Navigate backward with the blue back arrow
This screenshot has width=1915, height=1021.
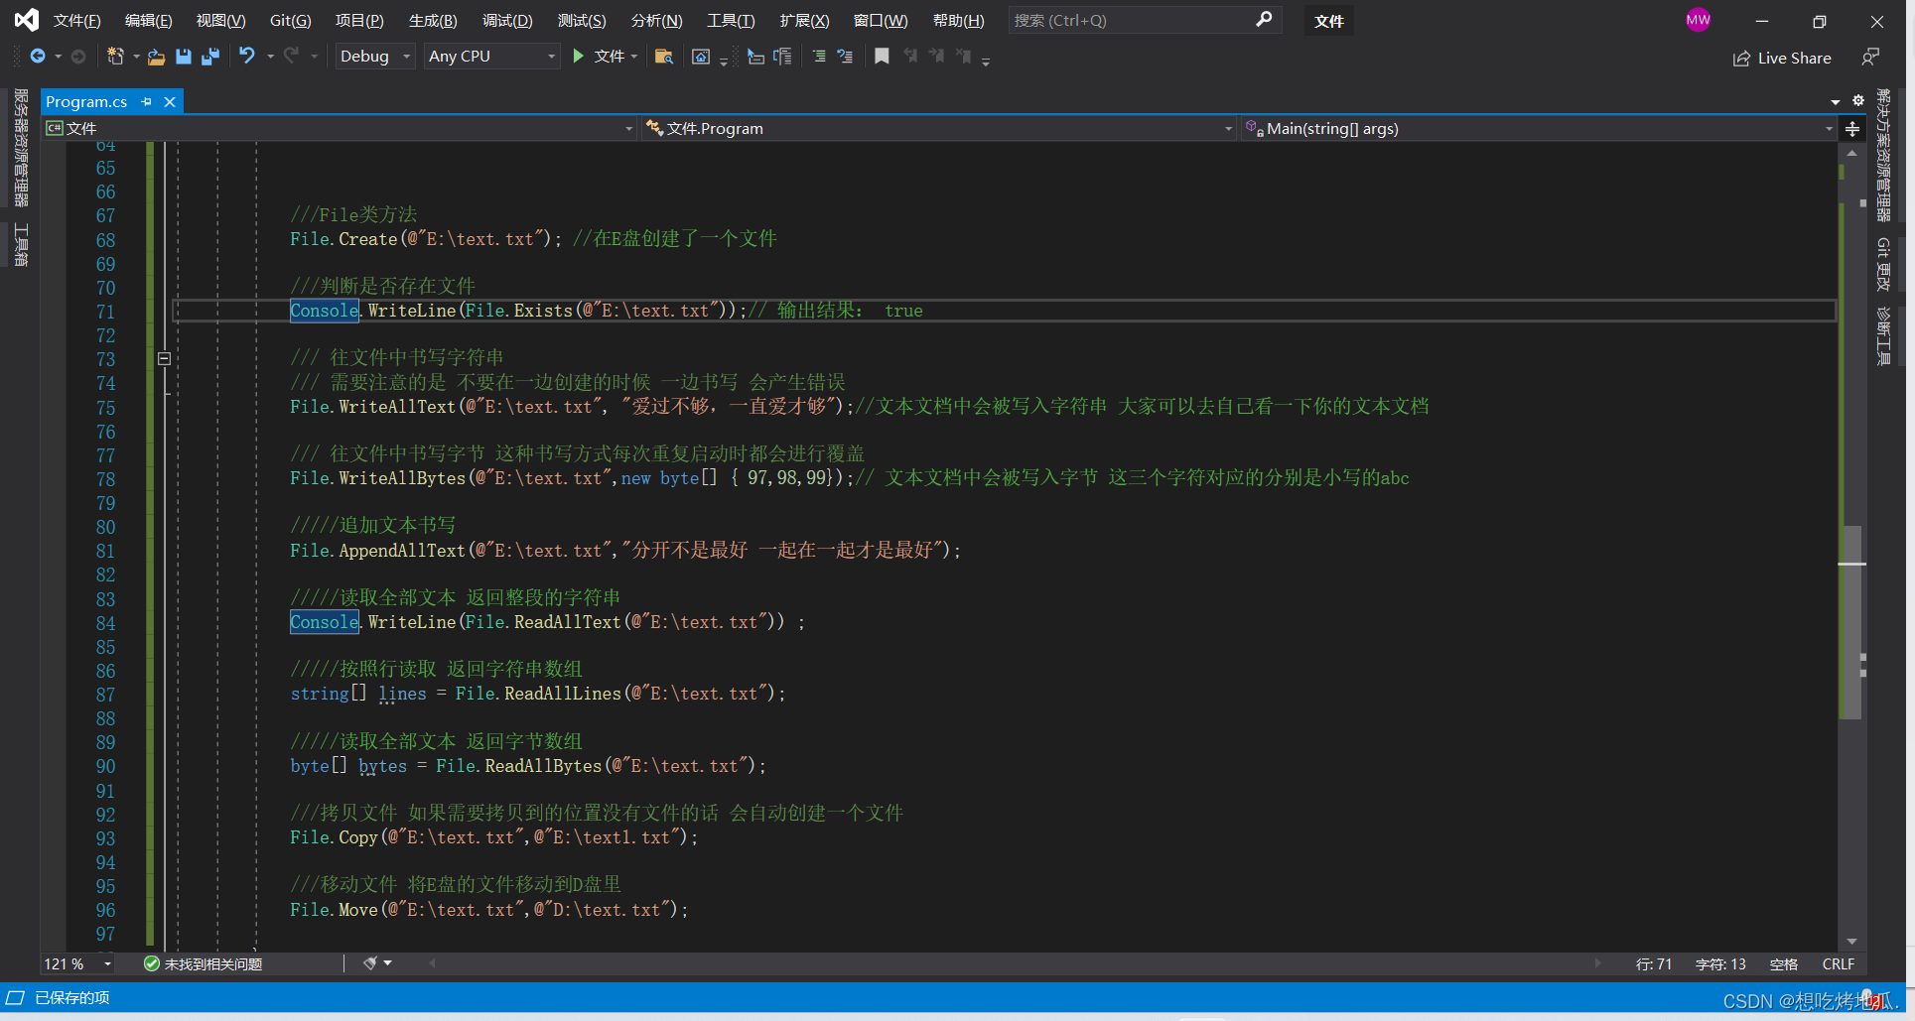point(38,57)
